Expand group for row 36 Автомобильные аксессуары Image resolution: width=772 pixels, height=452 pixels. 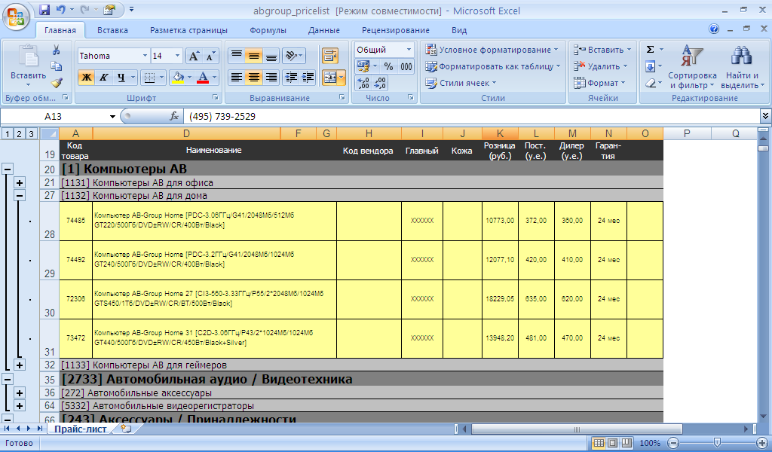coord(19,393)
